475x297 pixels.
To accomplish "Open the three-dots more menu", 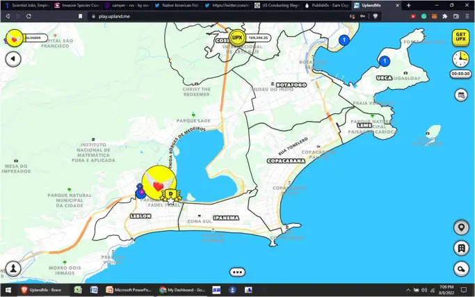I will [237, 272].
